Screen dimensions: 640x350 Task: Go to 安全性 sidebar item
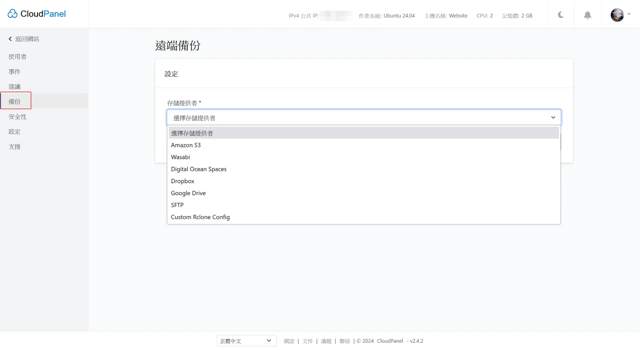(x=17, y=117)
